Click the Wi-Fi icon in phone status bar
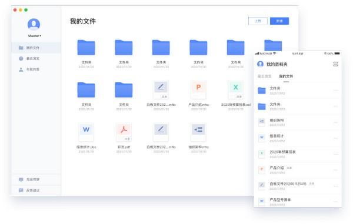Image resolution: width=353 pixels, height=224 pixels. pos(274,54)
